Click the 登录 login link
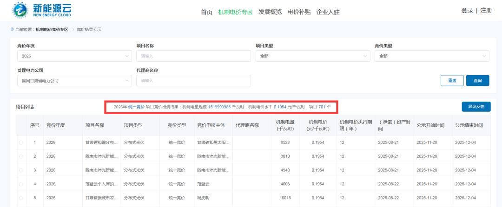This screenshot has width=502, height=207. point(467,11)
